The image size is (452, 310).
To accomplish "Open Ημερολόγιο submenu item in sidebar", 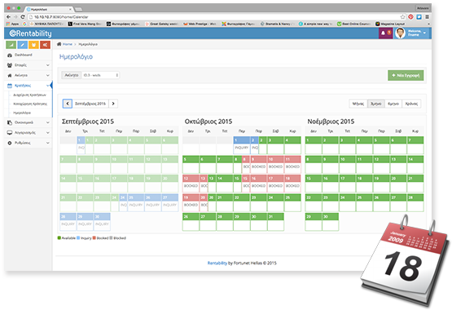I will pyautogui.click(x=22, y=113).
